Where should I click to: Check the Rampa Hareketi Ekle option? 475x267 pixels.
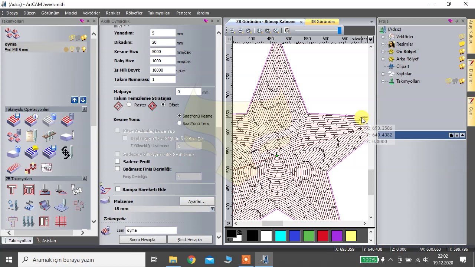(x=118, y=189)
